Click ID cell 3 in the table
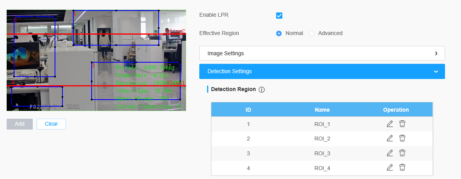 coord(248,153)
